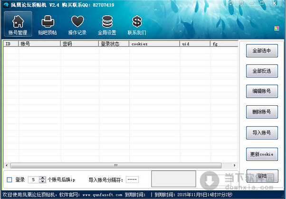Maximize the window
This screenshot has height=199, width=286.
pyautogui.click(x=262, y=3)
